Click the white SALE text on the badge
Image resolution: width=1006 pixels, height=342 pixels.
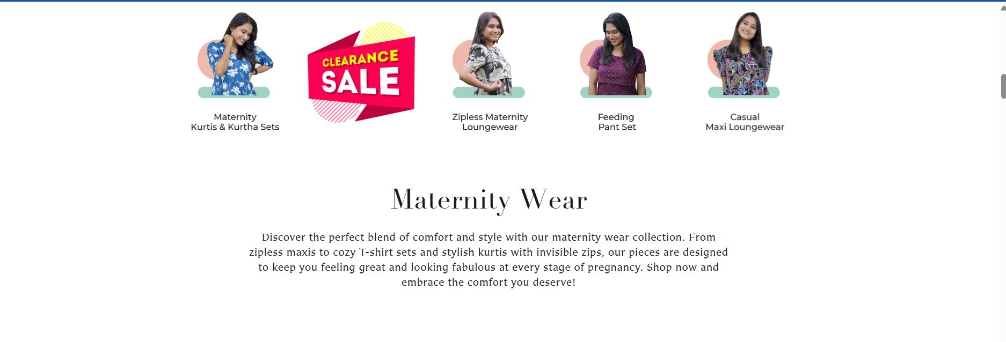360,82
